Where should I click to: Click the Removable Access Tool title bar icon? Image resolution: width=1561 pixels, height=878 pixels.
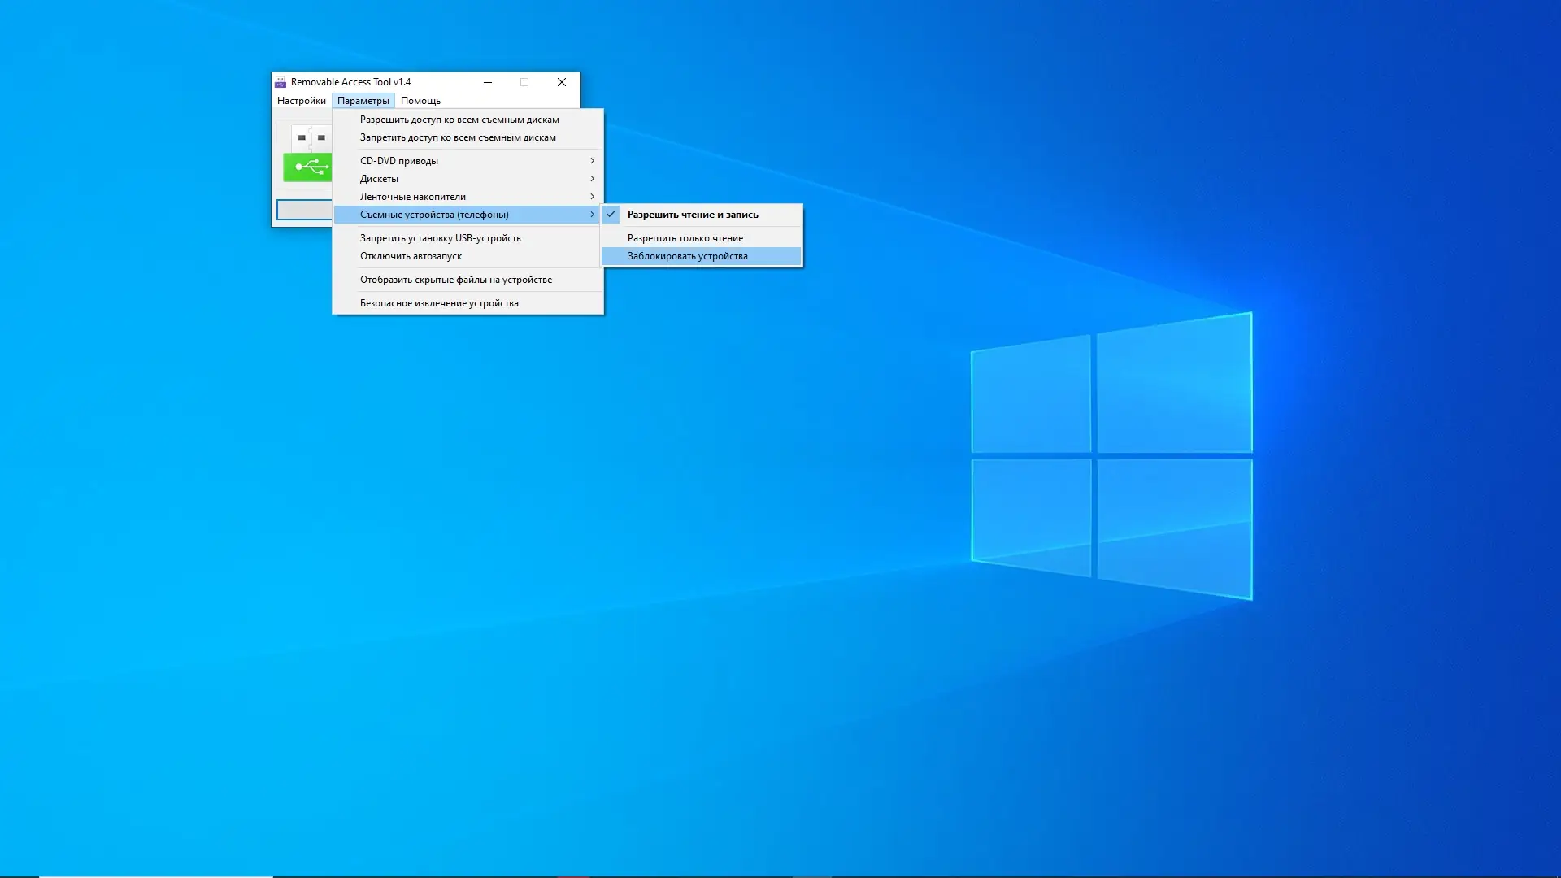pyautogui.click(x=280, y=82)
